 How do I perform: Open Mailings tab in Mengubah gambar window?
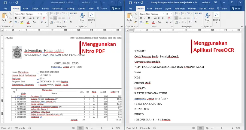click(x=192, y=9)
